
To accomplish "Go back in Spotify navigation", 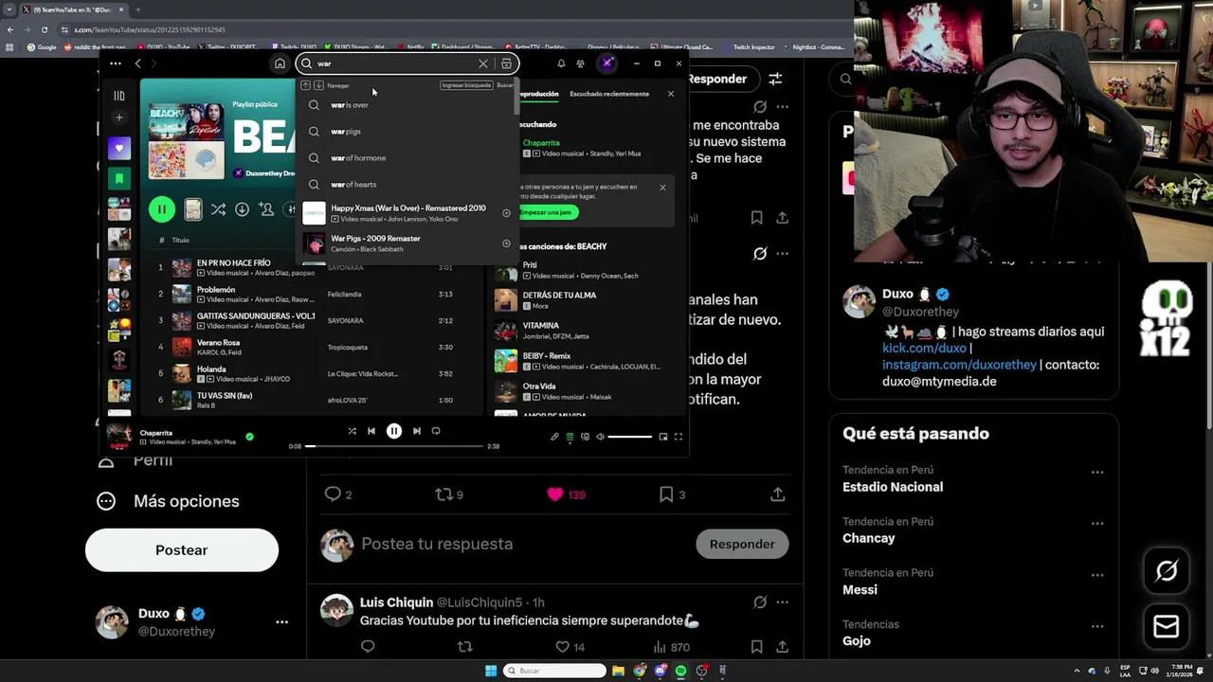I will (138, 63).
